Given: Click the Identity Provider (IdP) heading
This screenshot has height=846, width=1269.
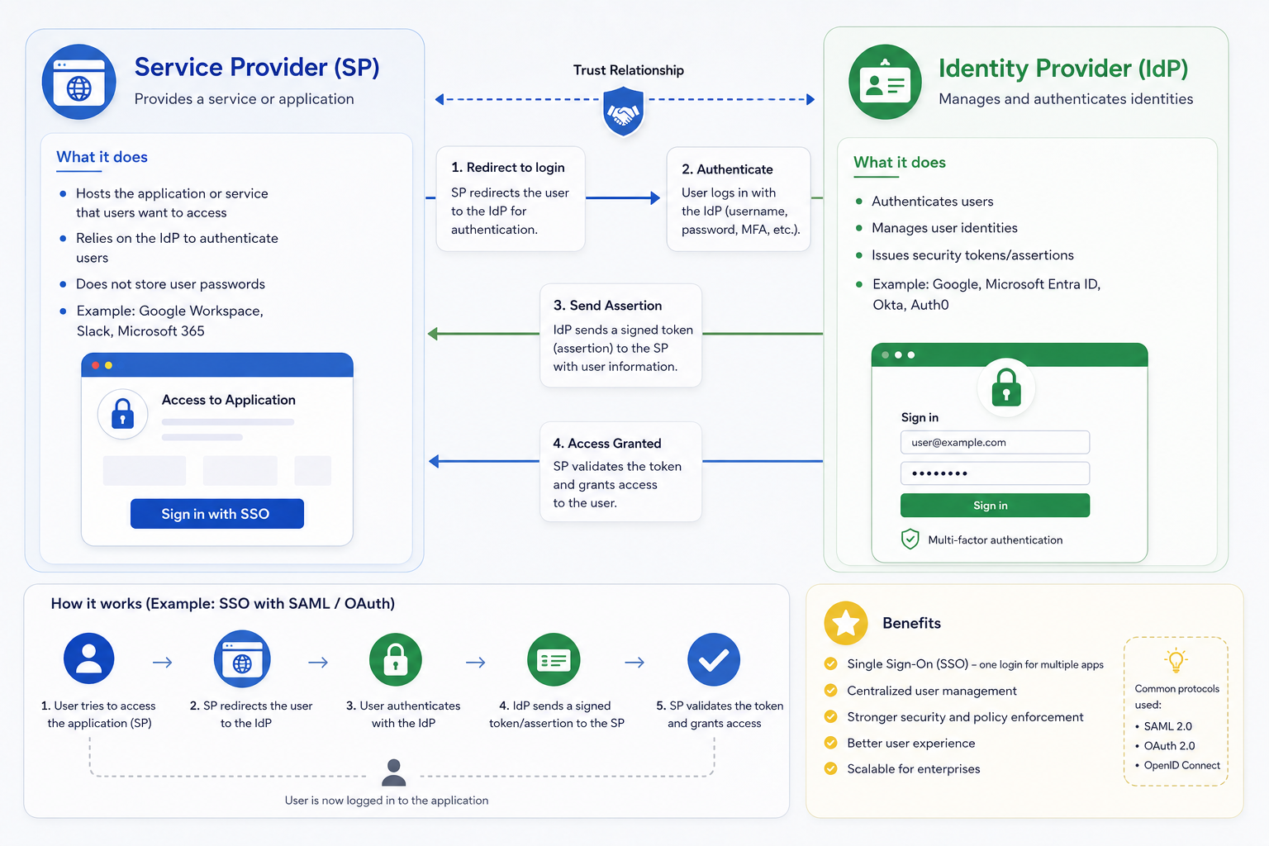Looking at the screenshot, I should [x=1063, y=68].
